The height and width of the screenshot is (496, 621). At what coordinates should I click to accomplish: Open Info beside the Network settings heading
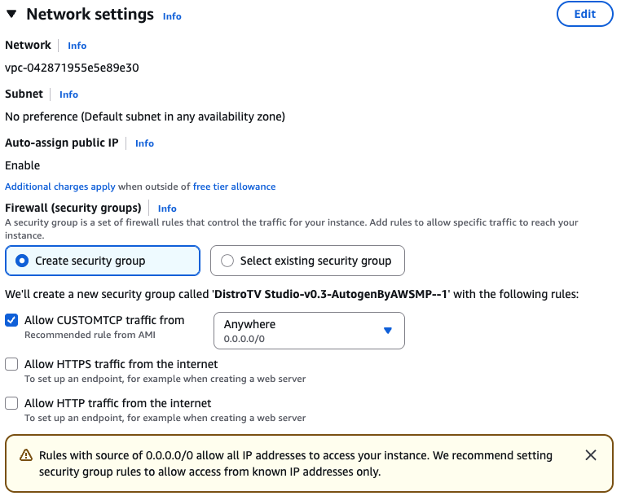tap(172, 16)
